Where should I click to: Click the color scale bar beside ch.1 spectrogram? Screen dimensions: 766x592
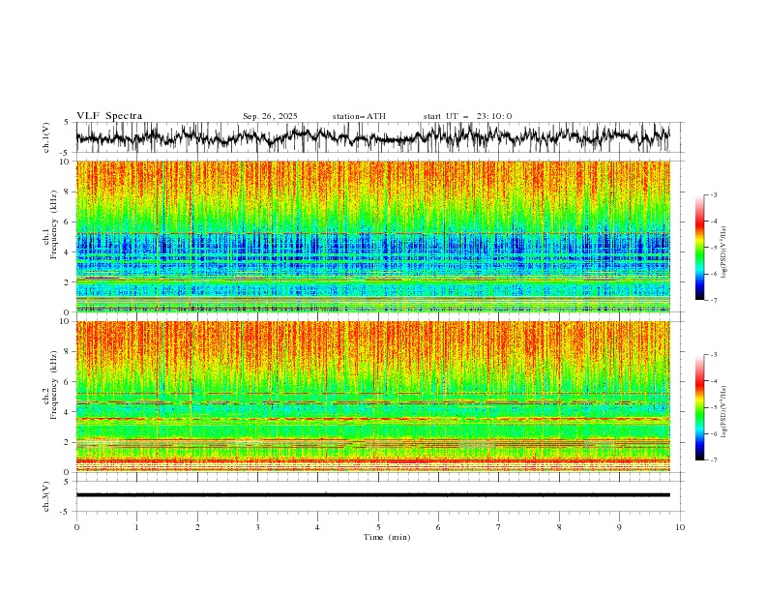pos(699,248)
